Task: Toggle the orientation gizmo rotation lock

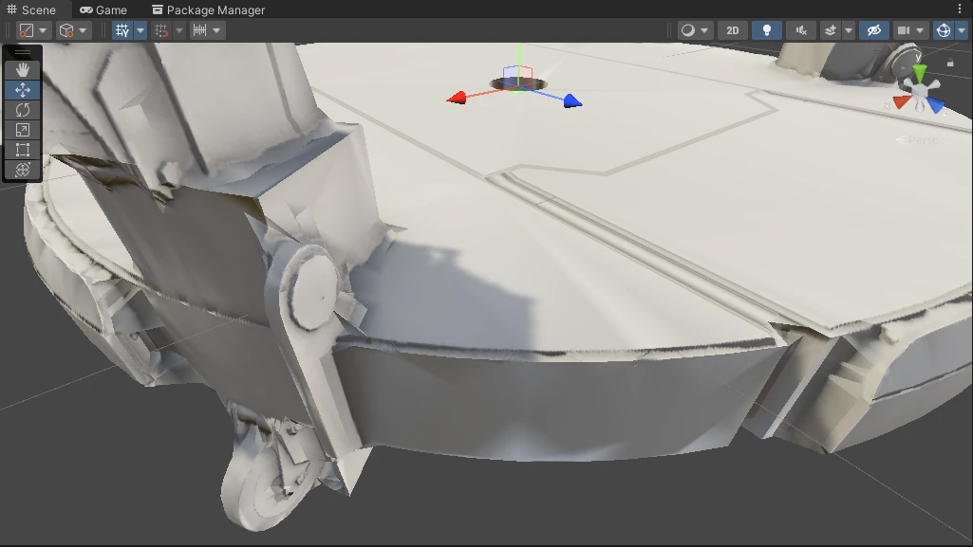Action: point(950,63)
